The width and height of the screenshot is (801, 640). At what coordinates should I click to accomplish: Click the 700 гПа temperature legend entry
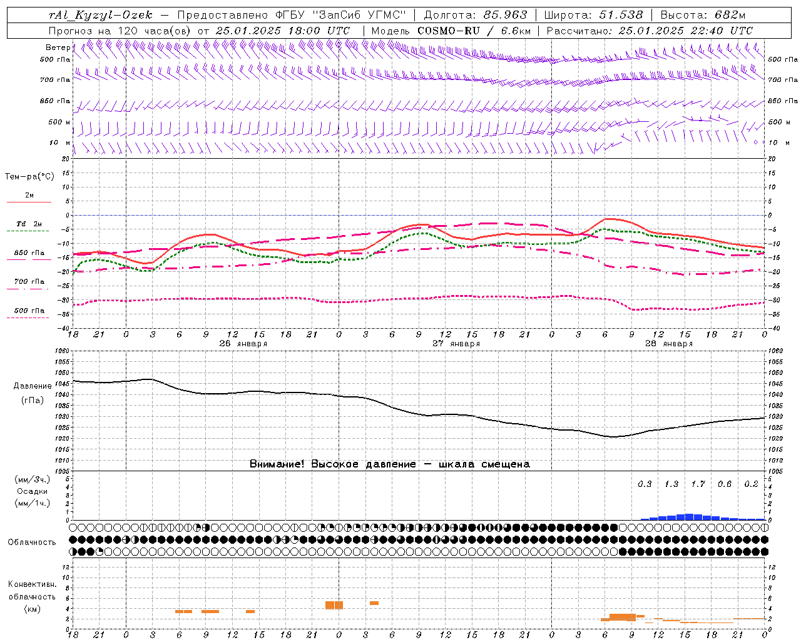[29, 282]
